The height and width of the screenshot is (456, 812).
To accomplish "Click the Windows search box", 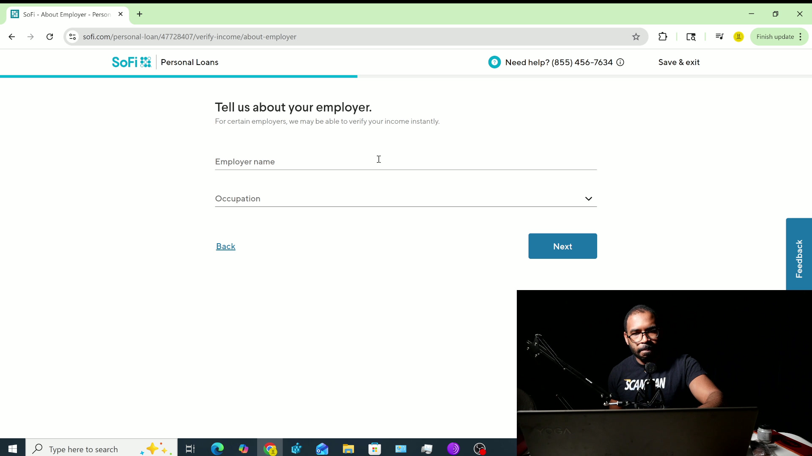I will tap(101, 448).
